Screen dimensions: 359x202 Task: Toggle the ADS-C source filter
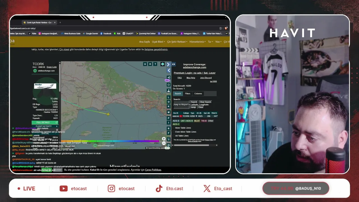tap(176, 124)
